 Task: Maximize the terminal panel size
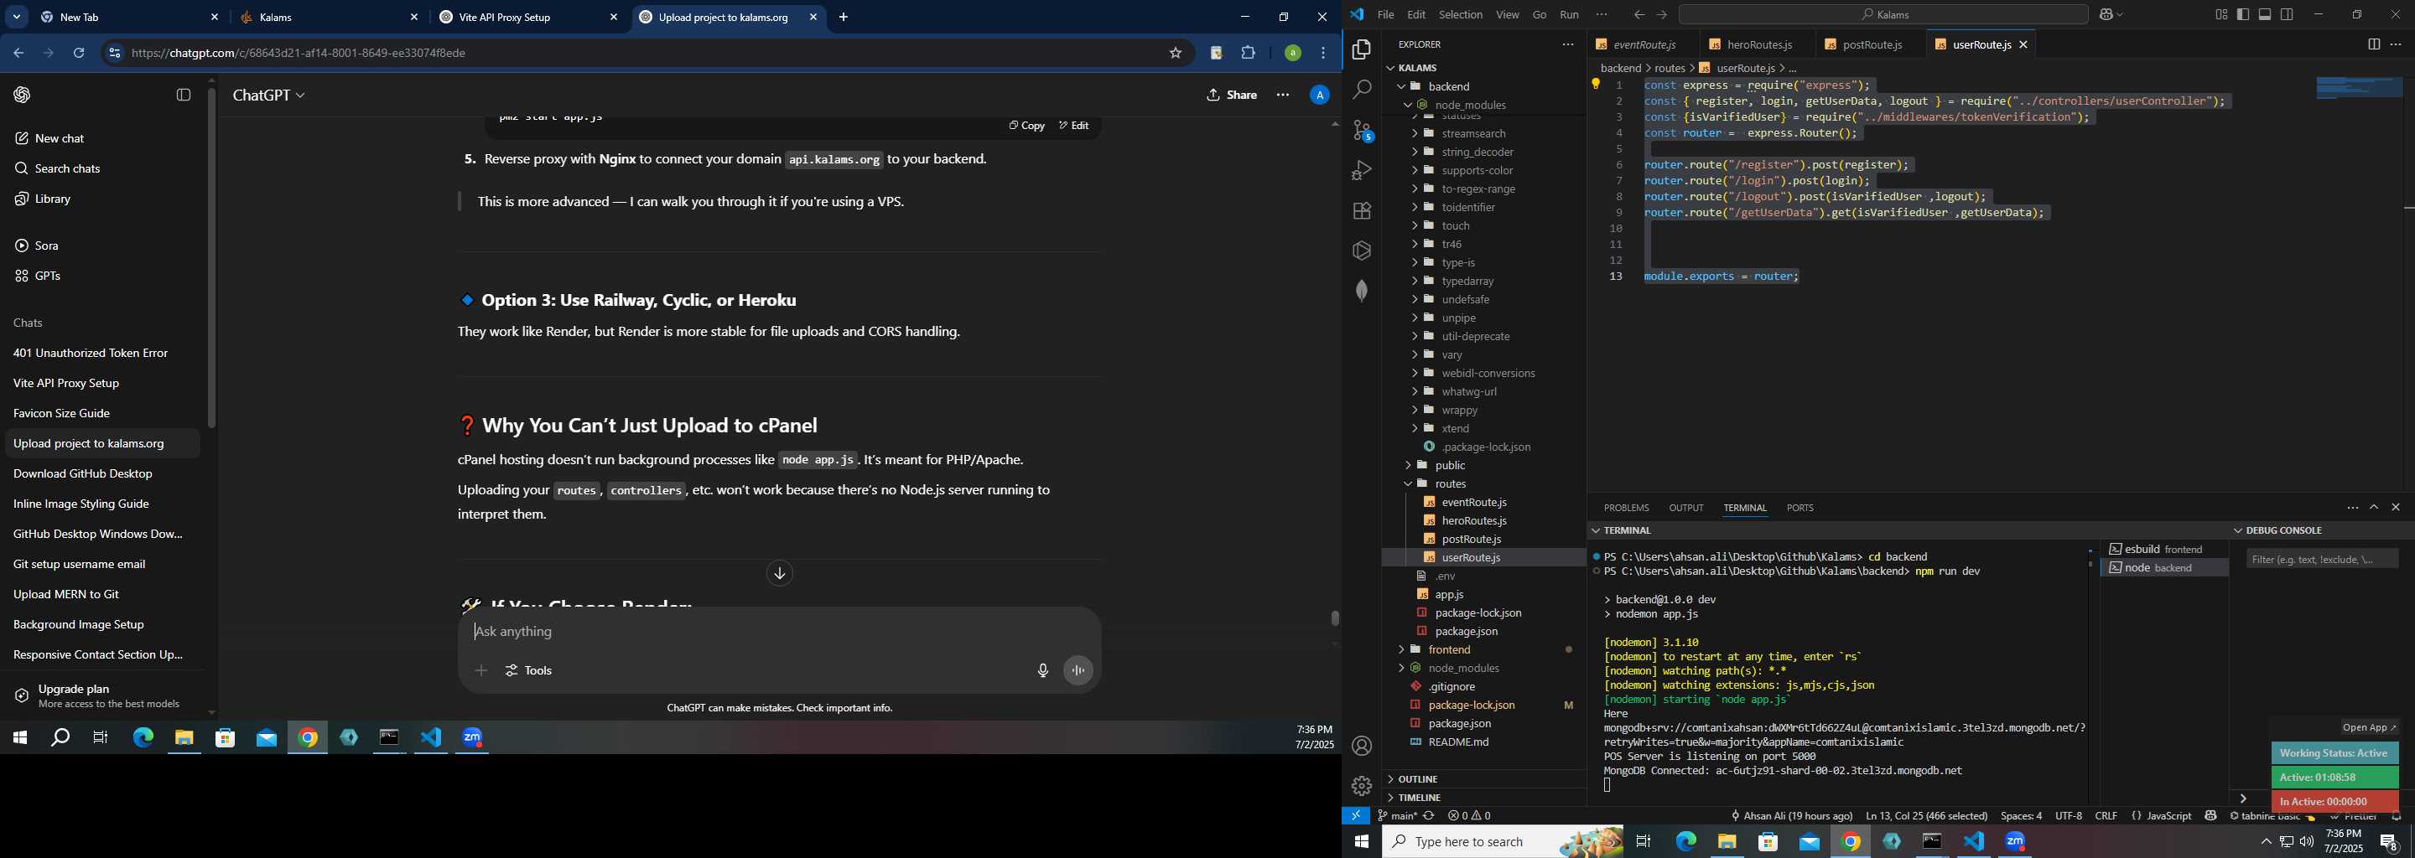tap(2374, 508)
